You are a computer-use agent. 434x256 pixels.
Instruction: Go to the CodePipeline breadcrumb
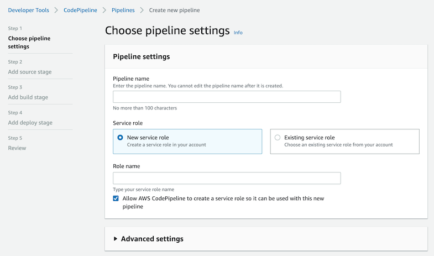coord(80,11)
